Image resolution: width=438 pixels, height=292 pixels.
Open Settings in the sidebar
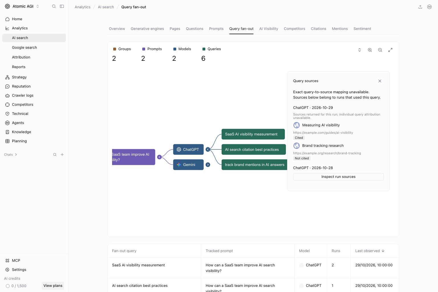coord(34,270)
